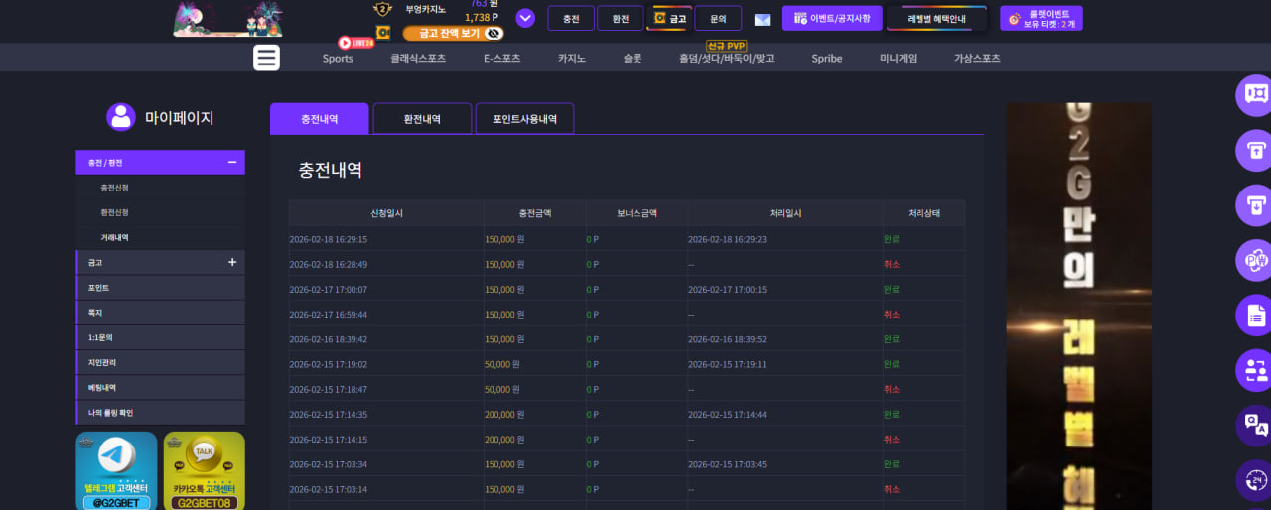1271x510 pixels.
Task: Expand the purple user info dropdown arrow
Action: [525, 18]
